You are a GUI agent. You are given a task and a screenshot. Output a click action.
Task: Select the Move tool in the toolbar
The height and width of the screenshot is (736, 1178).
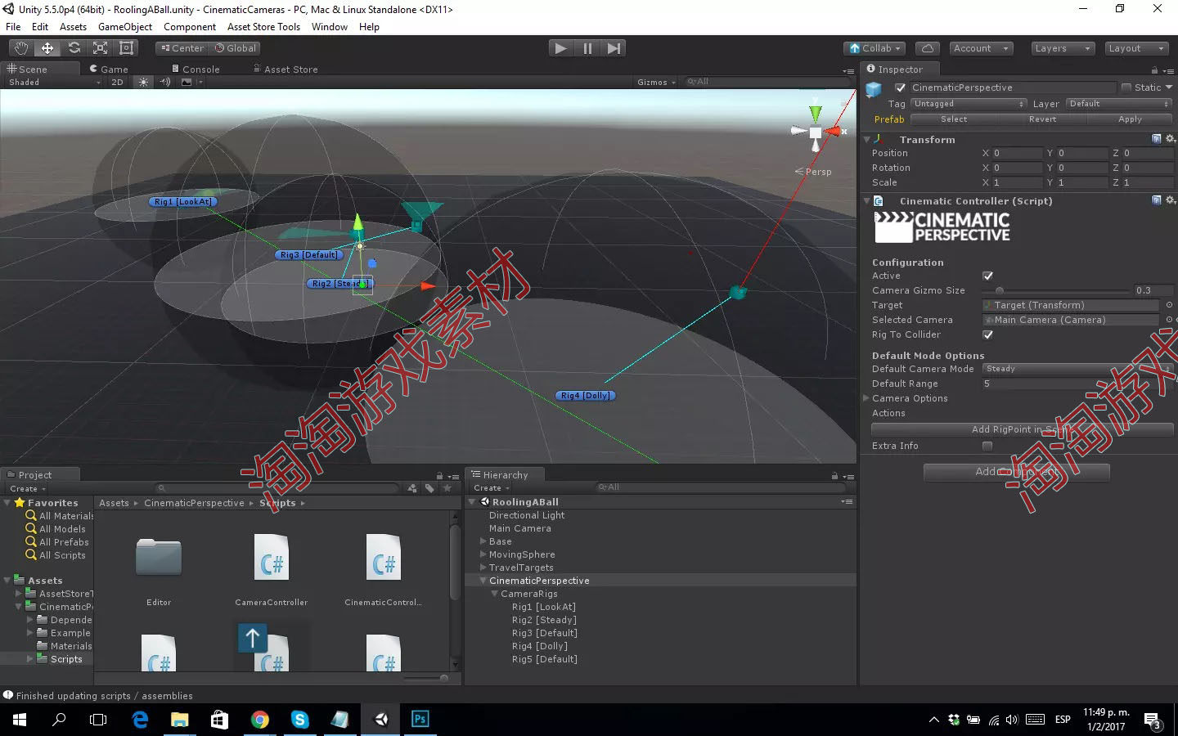[x=47, y=47]
